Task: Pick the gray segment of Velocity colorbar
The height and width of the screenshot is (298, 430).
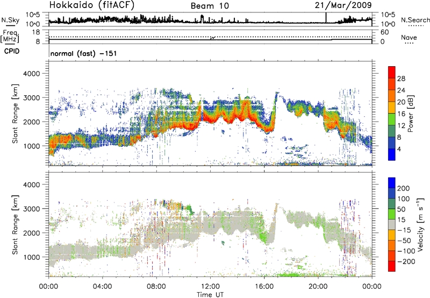Action: (x=392, y=224)
